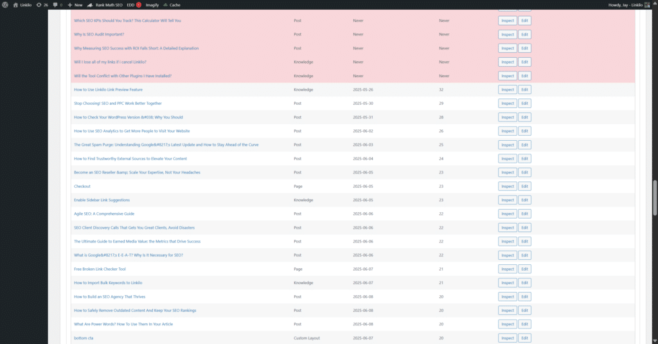Edit 'Stop Choosing! SEO and PPC' row
Viewport: 658px width, 344px height.
point(524,104)
